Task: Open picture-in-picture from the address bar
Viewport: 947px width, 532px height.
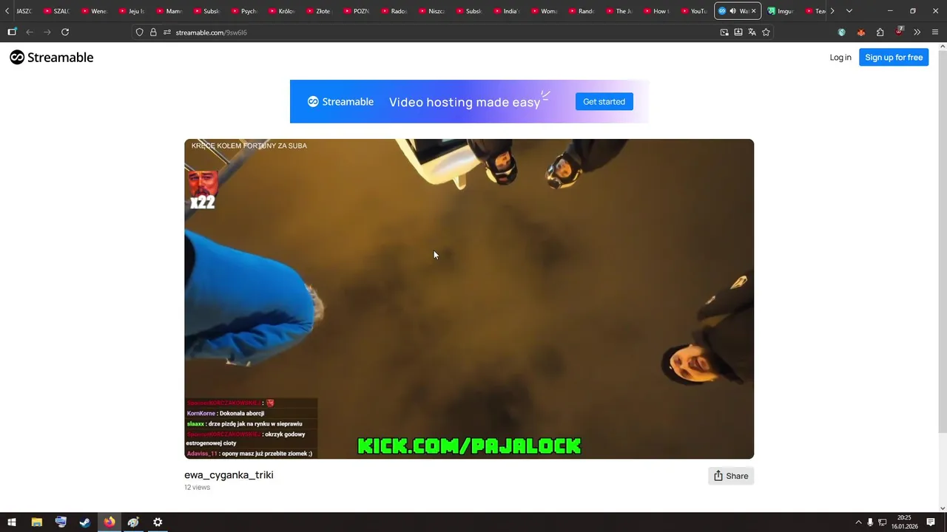Action: point(724,33)
